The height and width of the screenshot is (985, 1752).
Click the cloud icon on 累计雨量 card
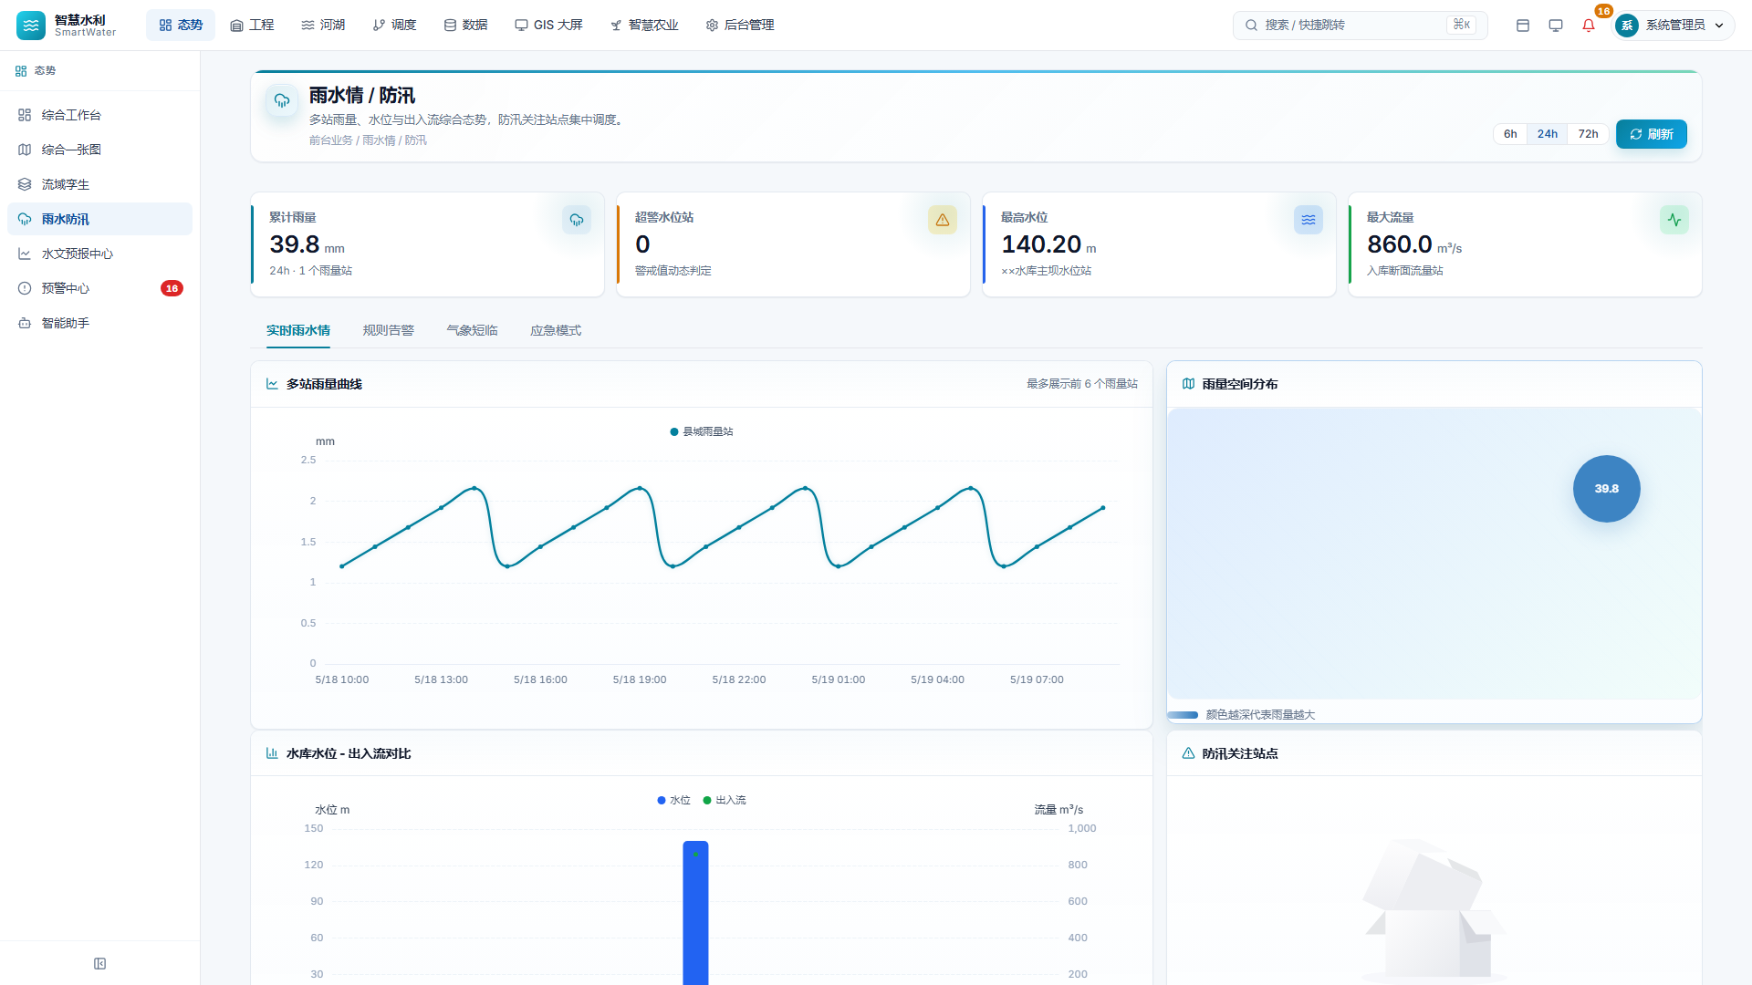click(577, 220)
